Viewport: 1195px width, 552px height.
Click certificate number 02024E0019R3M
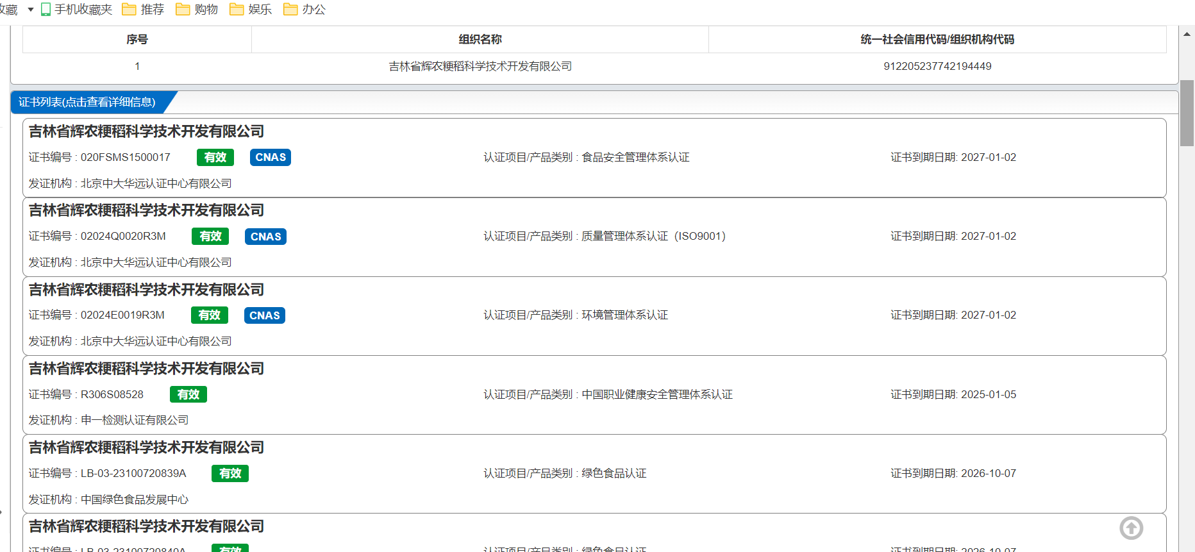pyautogui.click(x=122, y=315)
